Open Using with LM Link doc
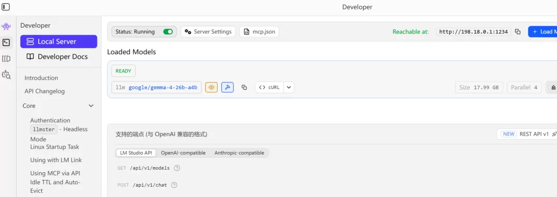Viewport: 557px width, 197px height. (x=56, y=160)
